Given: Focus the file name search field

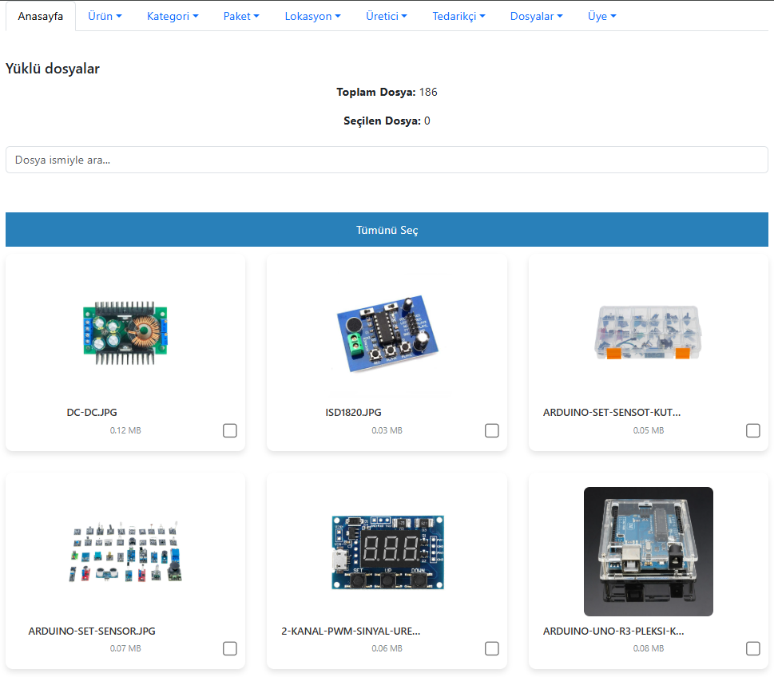Looking at the screenshot, I should tap(387, 160).
